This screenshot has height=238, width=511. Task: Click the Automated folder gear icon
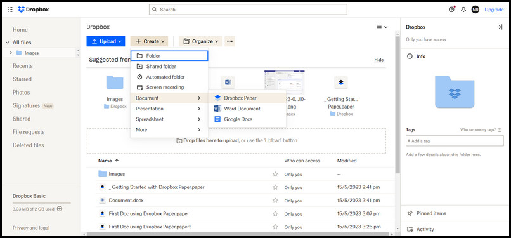point(140,77)
